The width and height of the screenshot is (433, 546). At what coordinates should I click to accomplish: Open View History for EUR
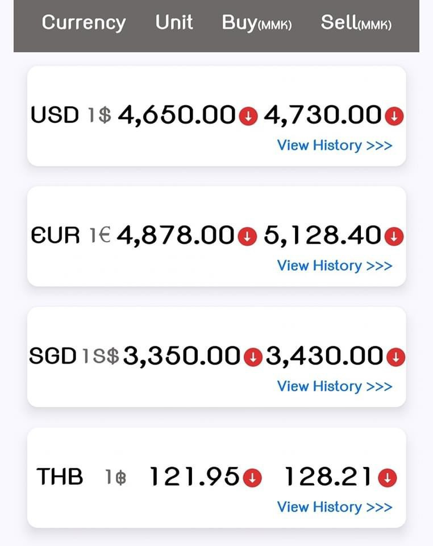334,266
